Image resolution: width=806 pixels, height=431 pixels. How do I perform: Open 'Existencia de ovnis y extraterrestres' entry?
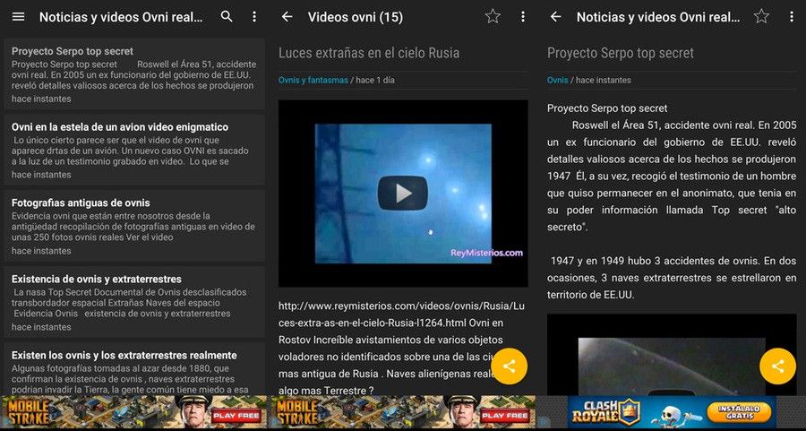click(134, 302)
